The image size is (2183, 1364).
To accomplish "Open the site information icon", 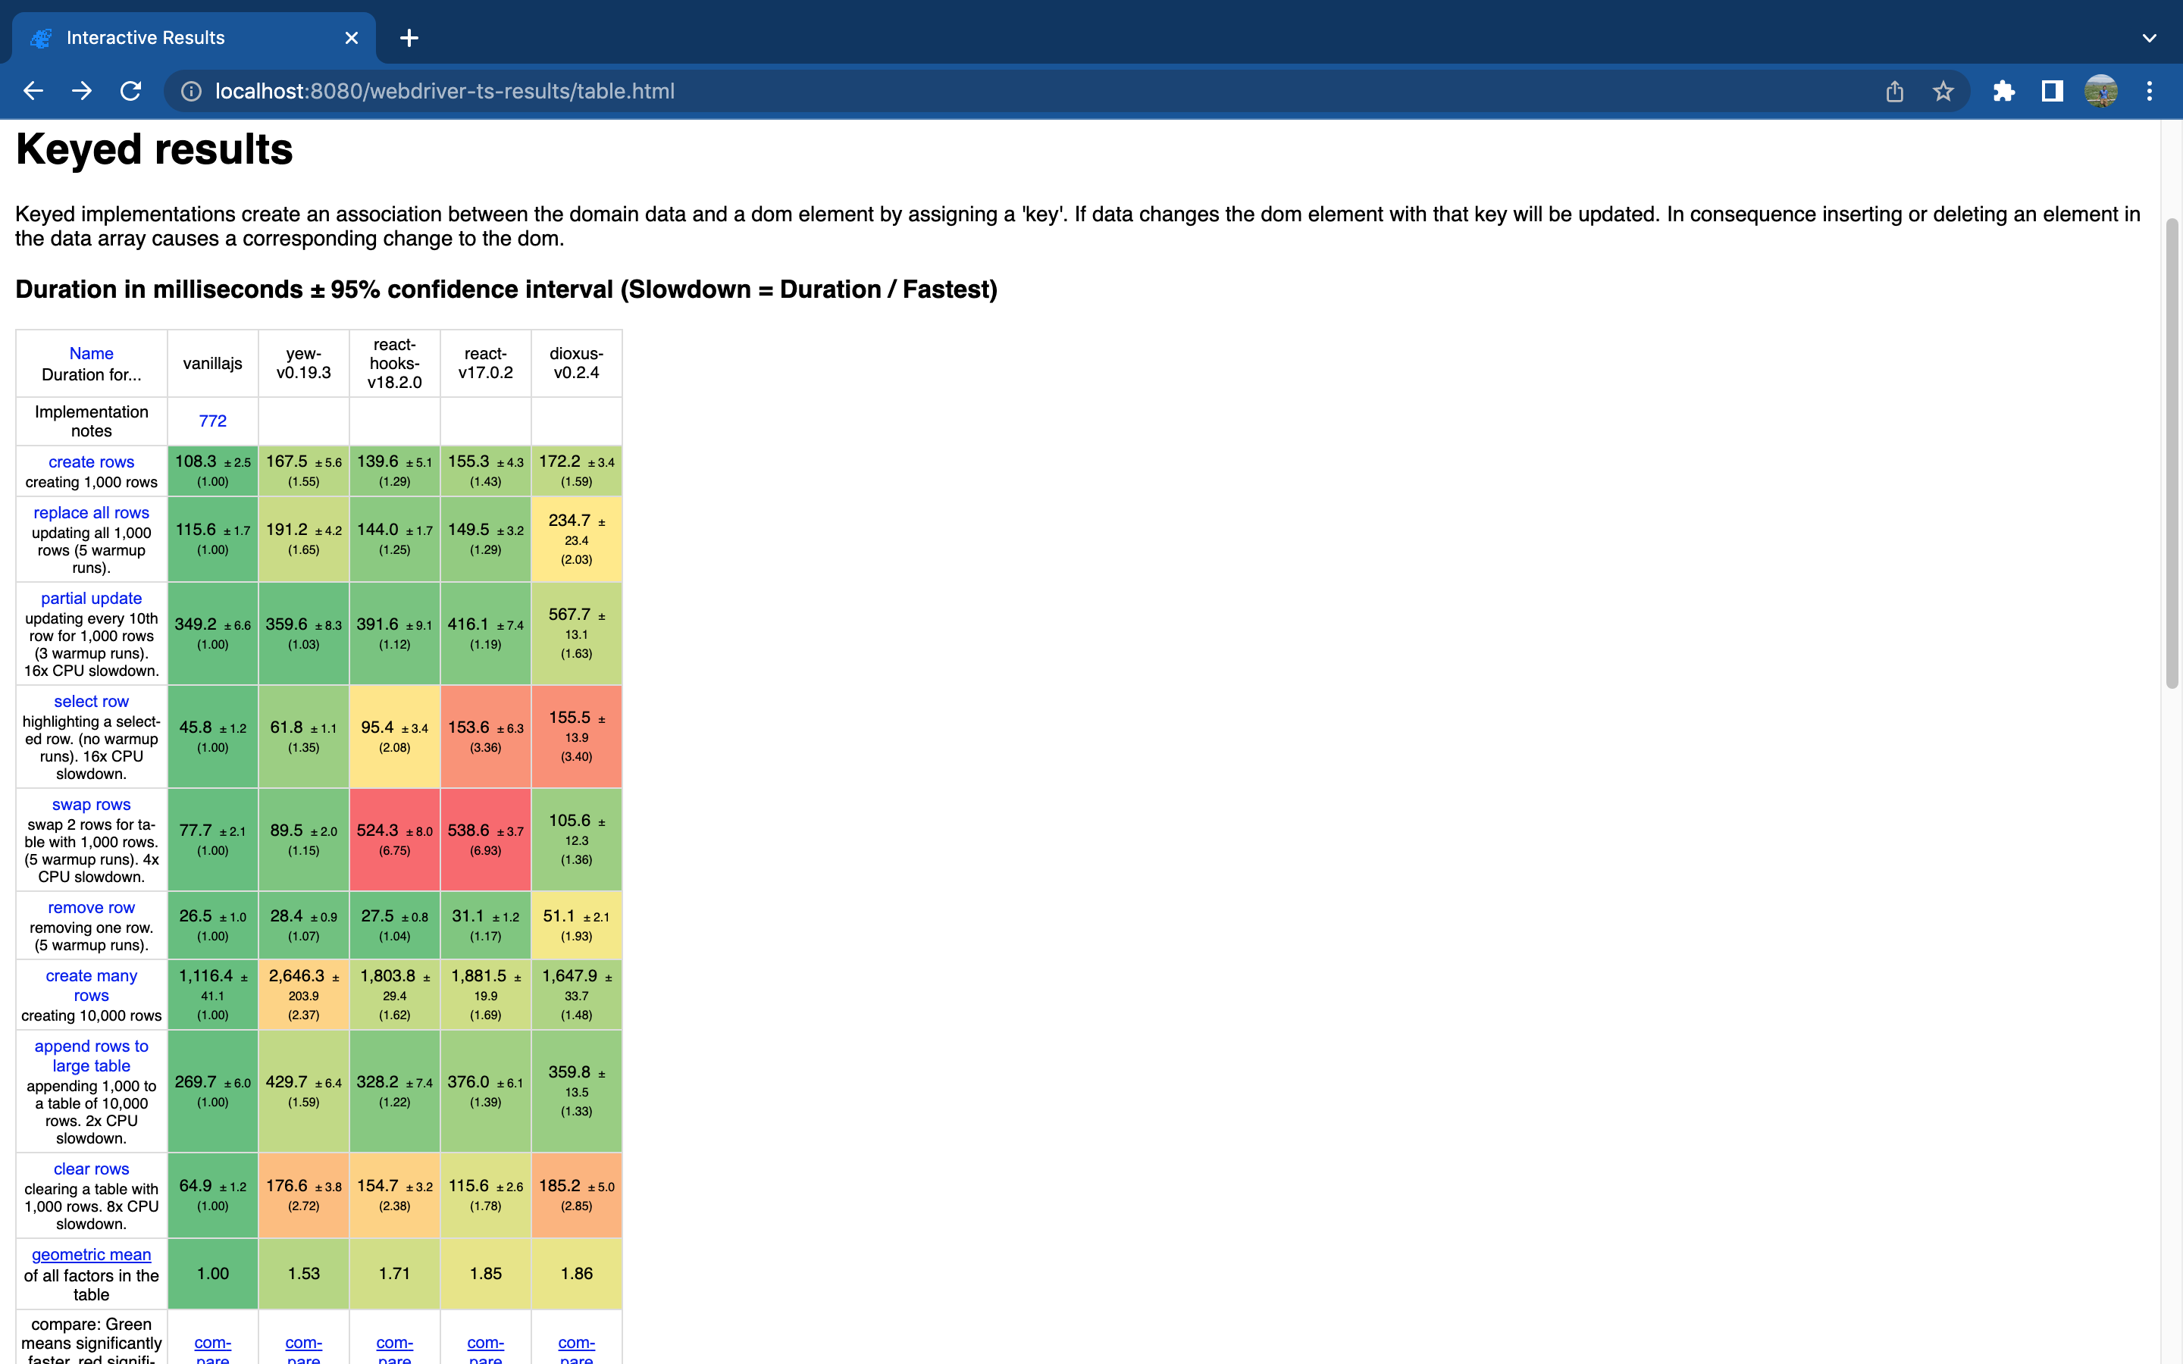I will (191, 90).
